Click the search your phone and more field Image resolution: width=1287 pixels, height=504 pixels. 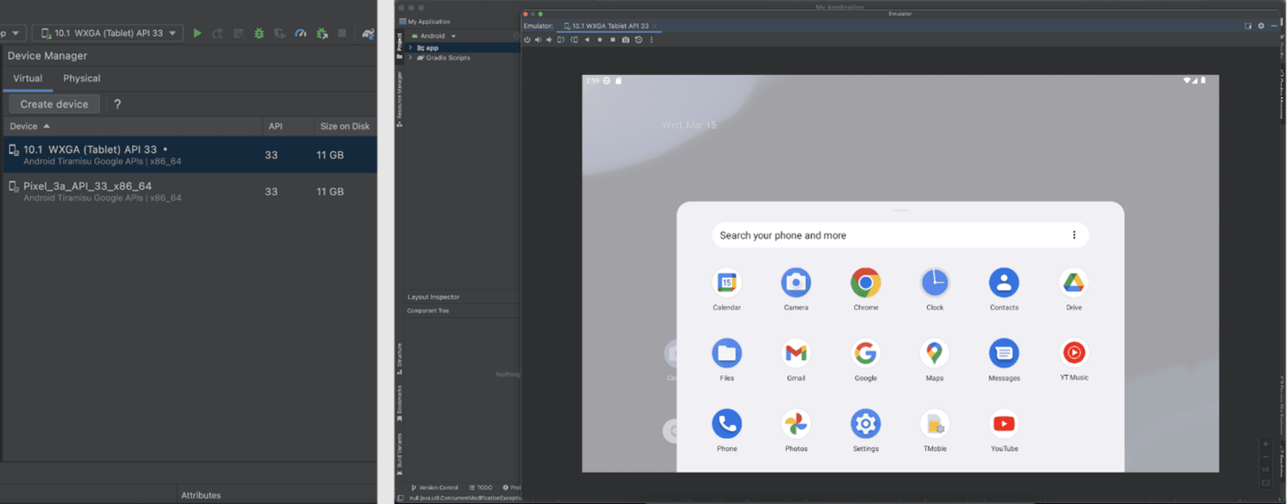900,236
